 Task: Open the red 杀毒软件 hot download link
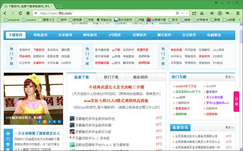pyautogui.click(x=39, y=63)
